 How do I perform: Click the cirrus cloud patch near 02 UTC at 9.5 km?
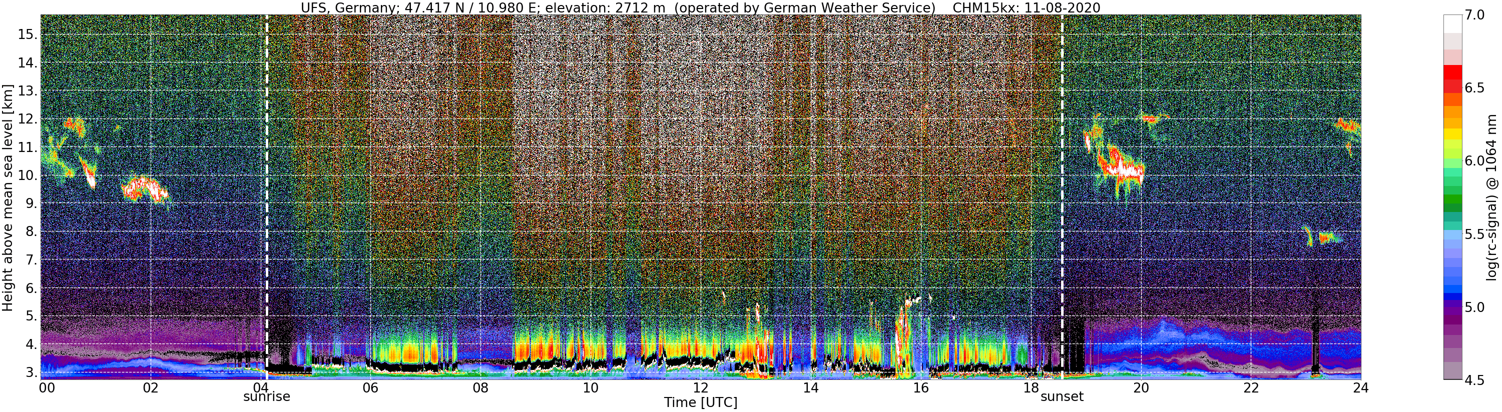(x=144, y=189)
